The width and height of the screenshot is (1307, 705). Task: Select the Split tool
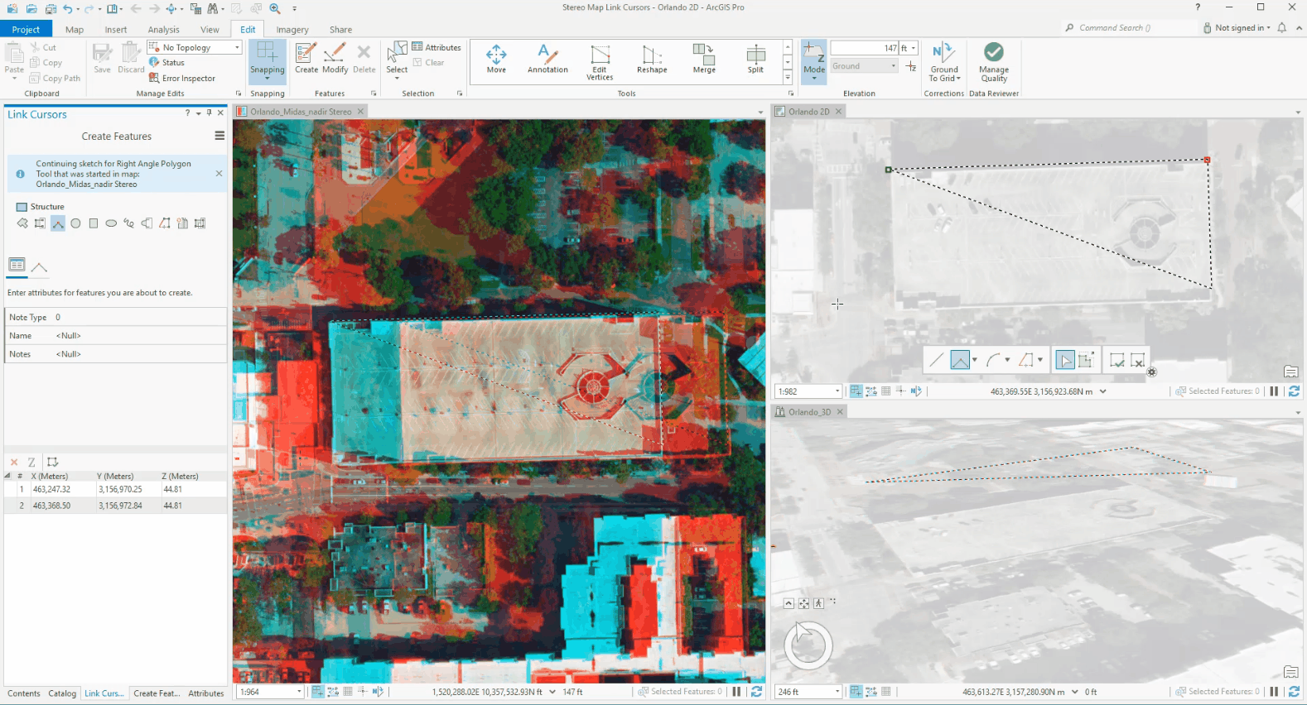pos(755,60)
